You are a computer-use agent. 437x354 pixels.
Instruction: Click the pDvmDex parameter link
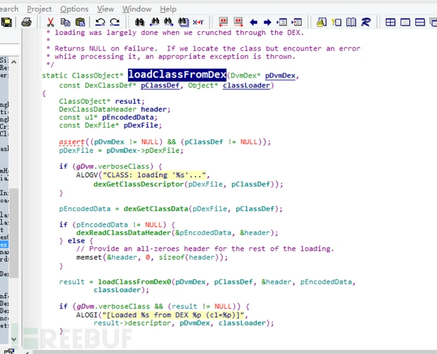pyautogui.click(x=280, y=76)
